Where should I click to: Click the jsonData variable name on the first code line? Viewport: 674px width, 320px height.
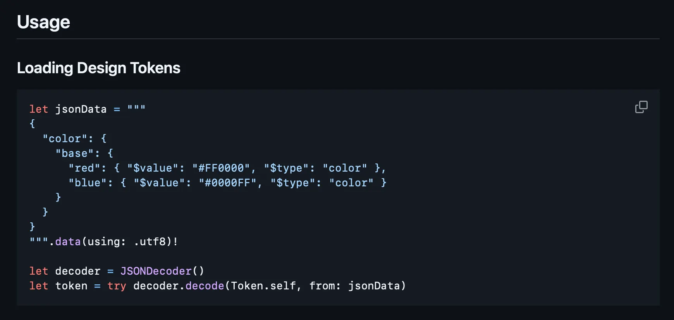[x=81, y=109]
